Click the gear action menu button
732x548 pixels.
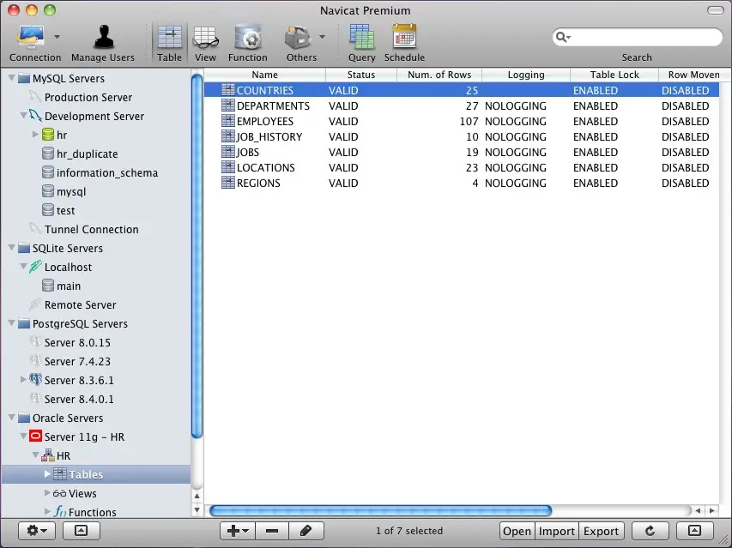(x=37, y=530)
